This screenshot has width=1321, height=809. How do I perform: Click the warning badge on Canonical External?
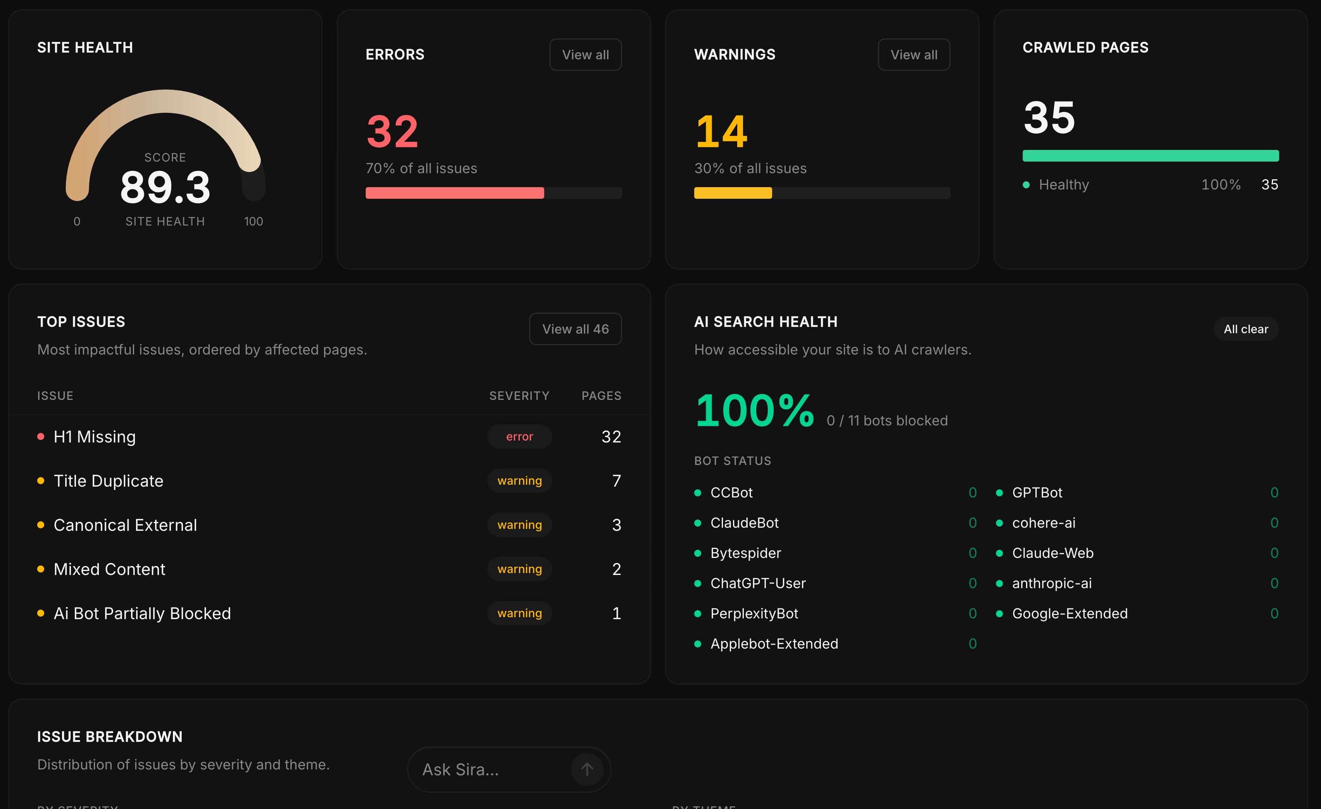pyautogui.click(x=519, y=525)
